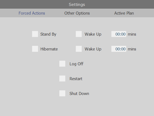Click the Hibernate text label
154x116 pixels.
pos(49,49)
